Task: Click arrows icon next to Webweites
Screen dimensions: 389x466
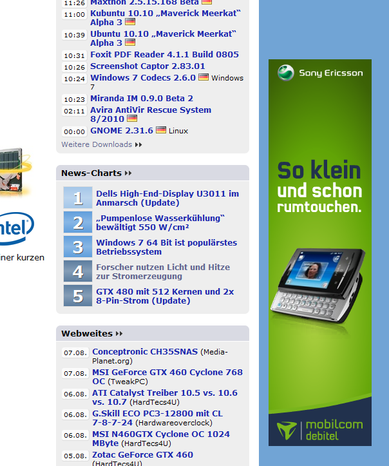Action: [119, 334]
